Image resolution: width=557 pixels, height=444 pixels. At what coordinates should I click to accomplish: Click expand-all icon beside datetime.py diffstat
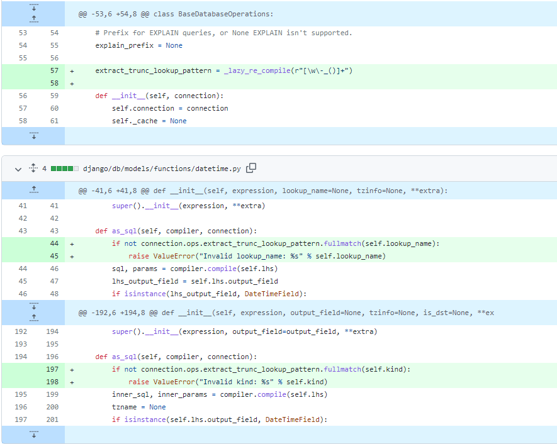[33, 169]
